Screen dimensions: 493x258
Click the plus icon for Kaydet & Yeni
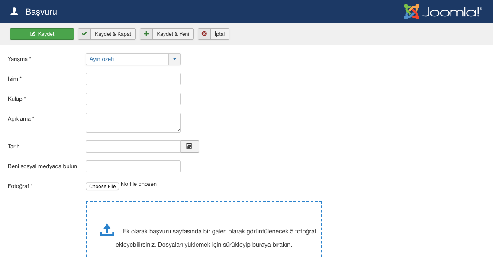[146, 34]
